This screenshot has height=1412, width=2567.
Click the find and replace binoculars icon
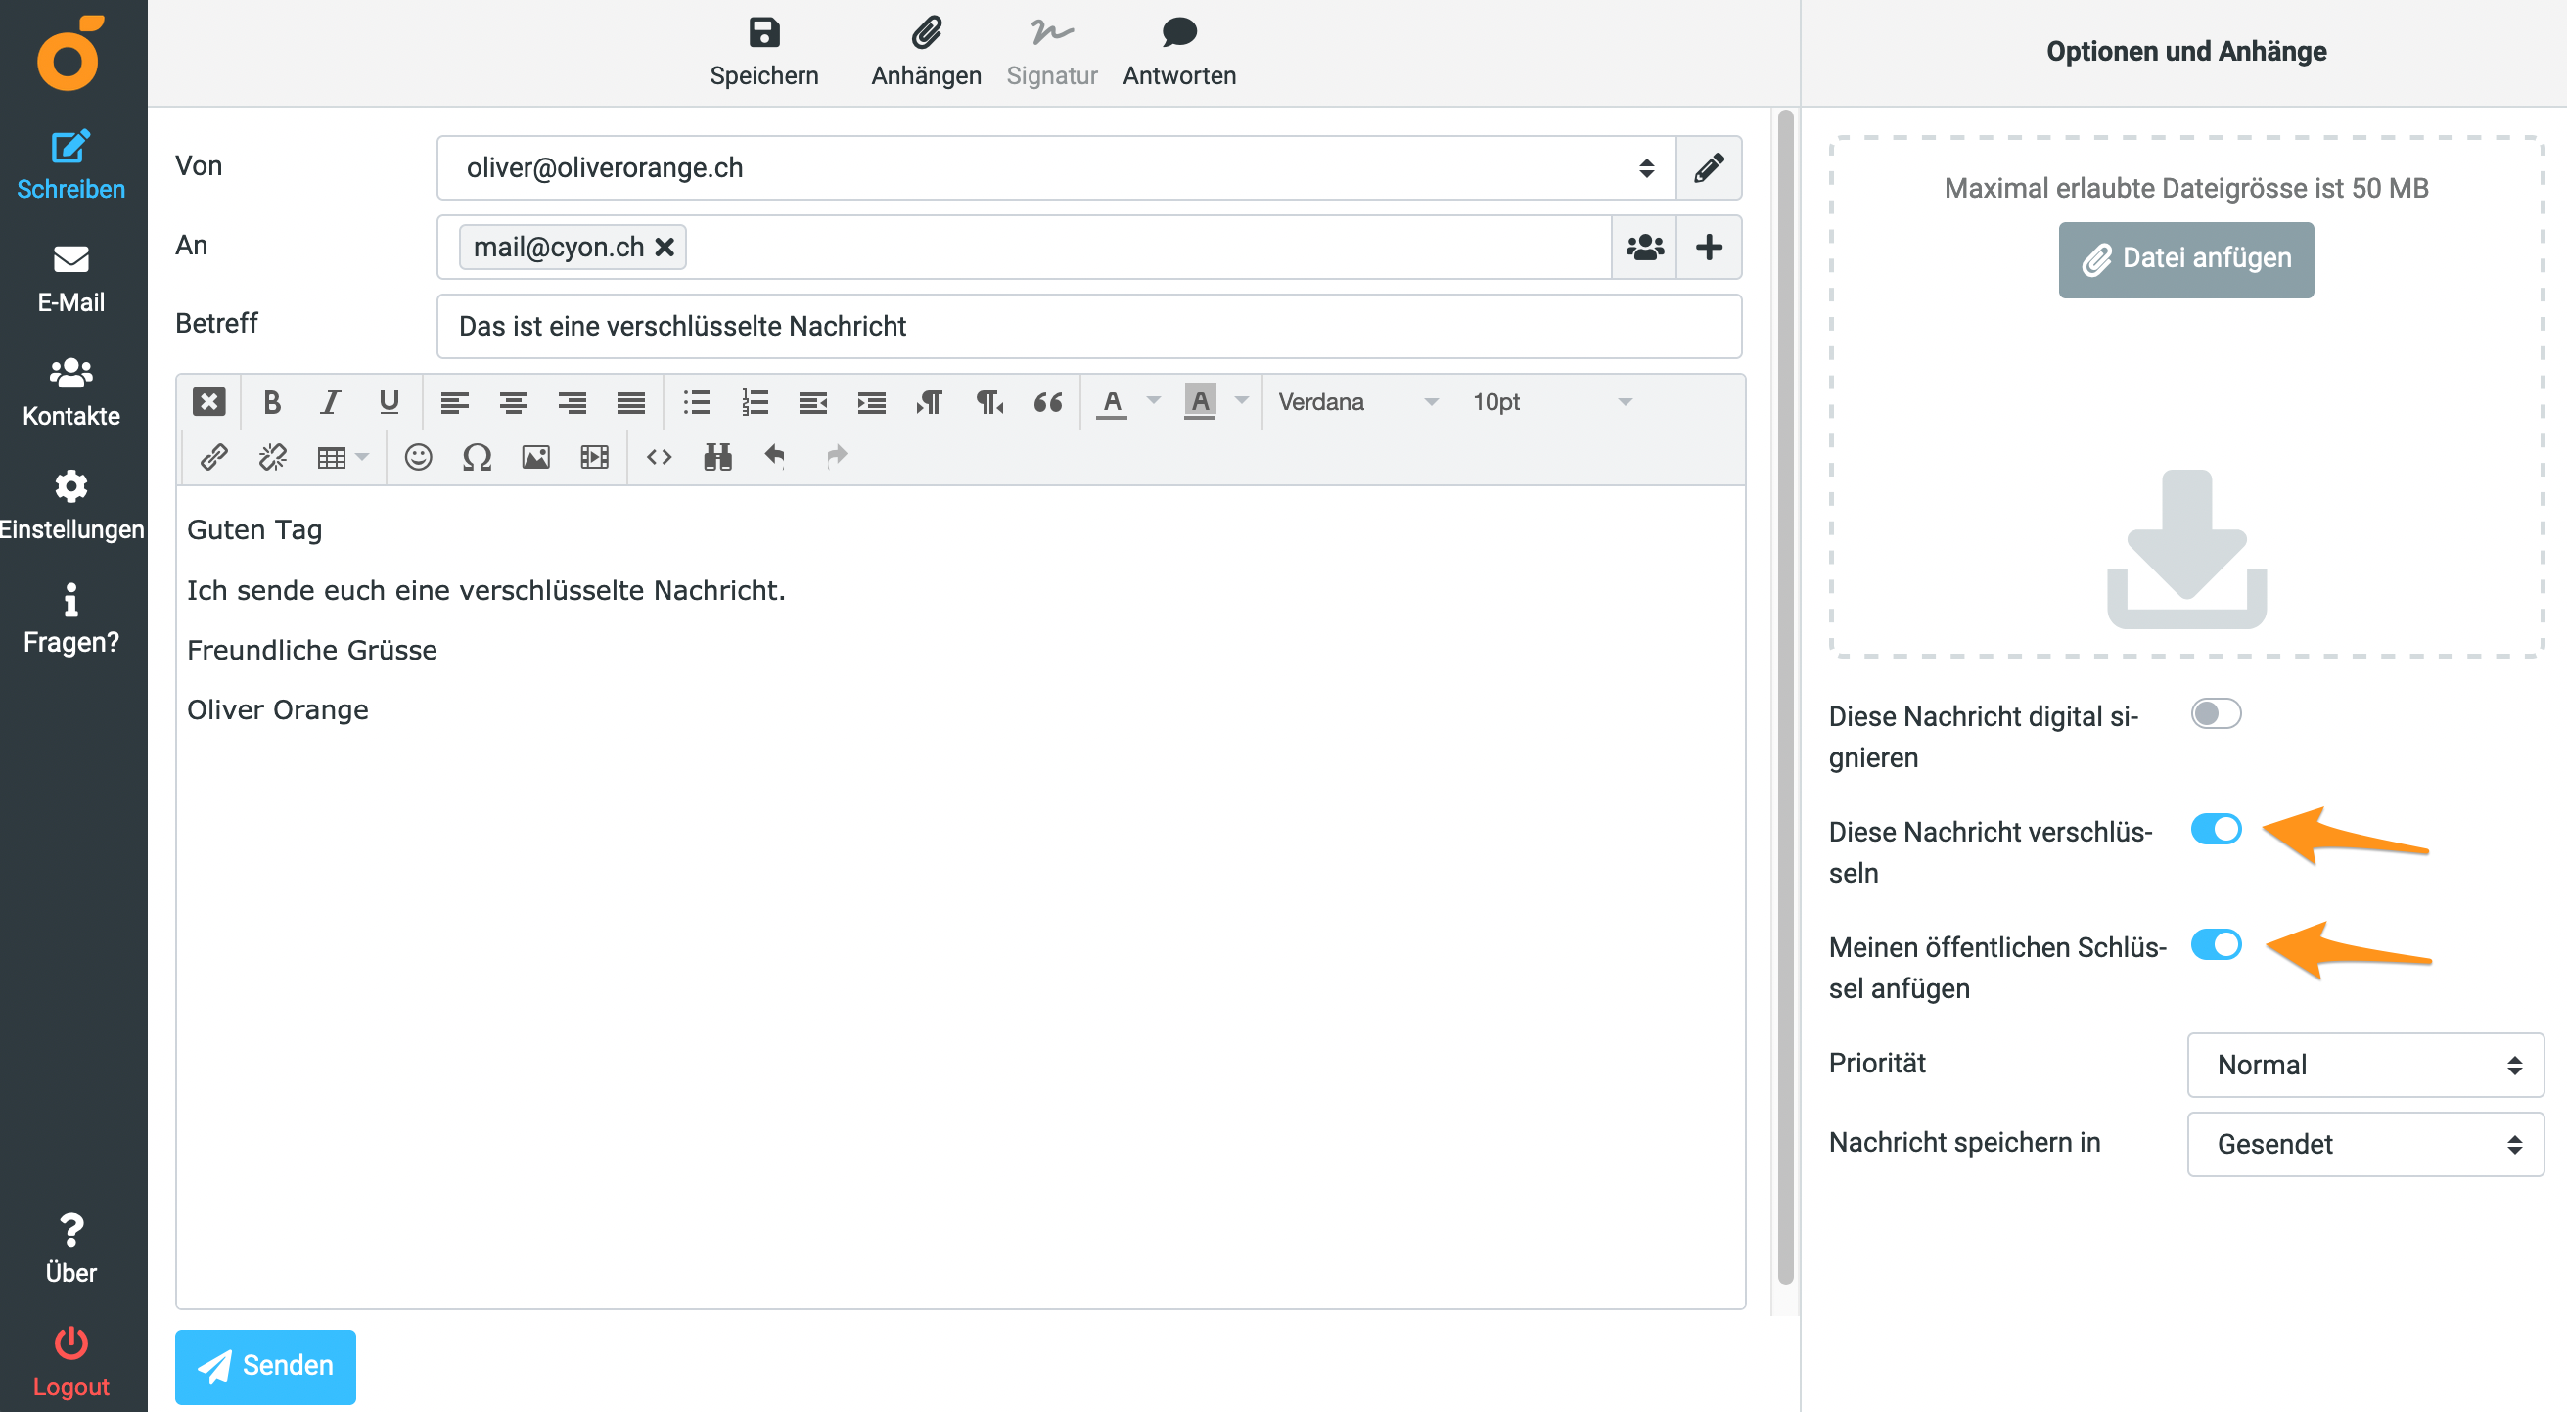tap(717, 456)
